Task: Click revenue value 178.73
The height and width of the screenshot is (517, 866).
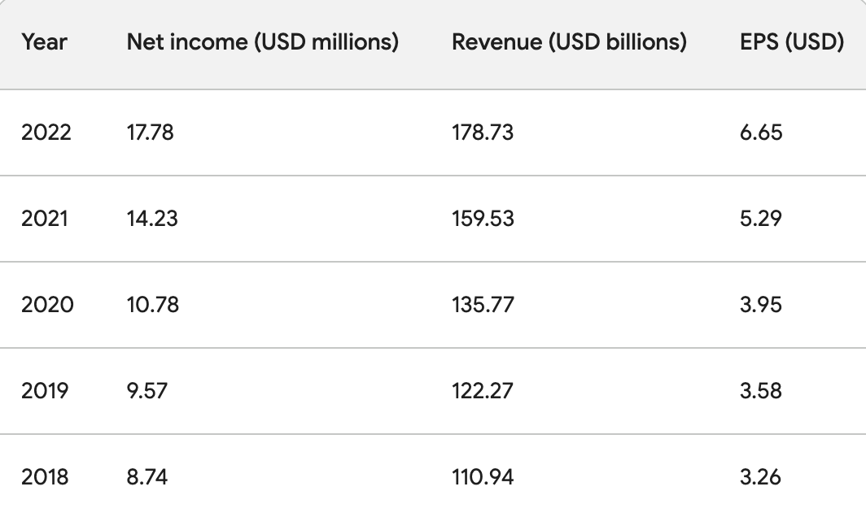Action: 483,133
